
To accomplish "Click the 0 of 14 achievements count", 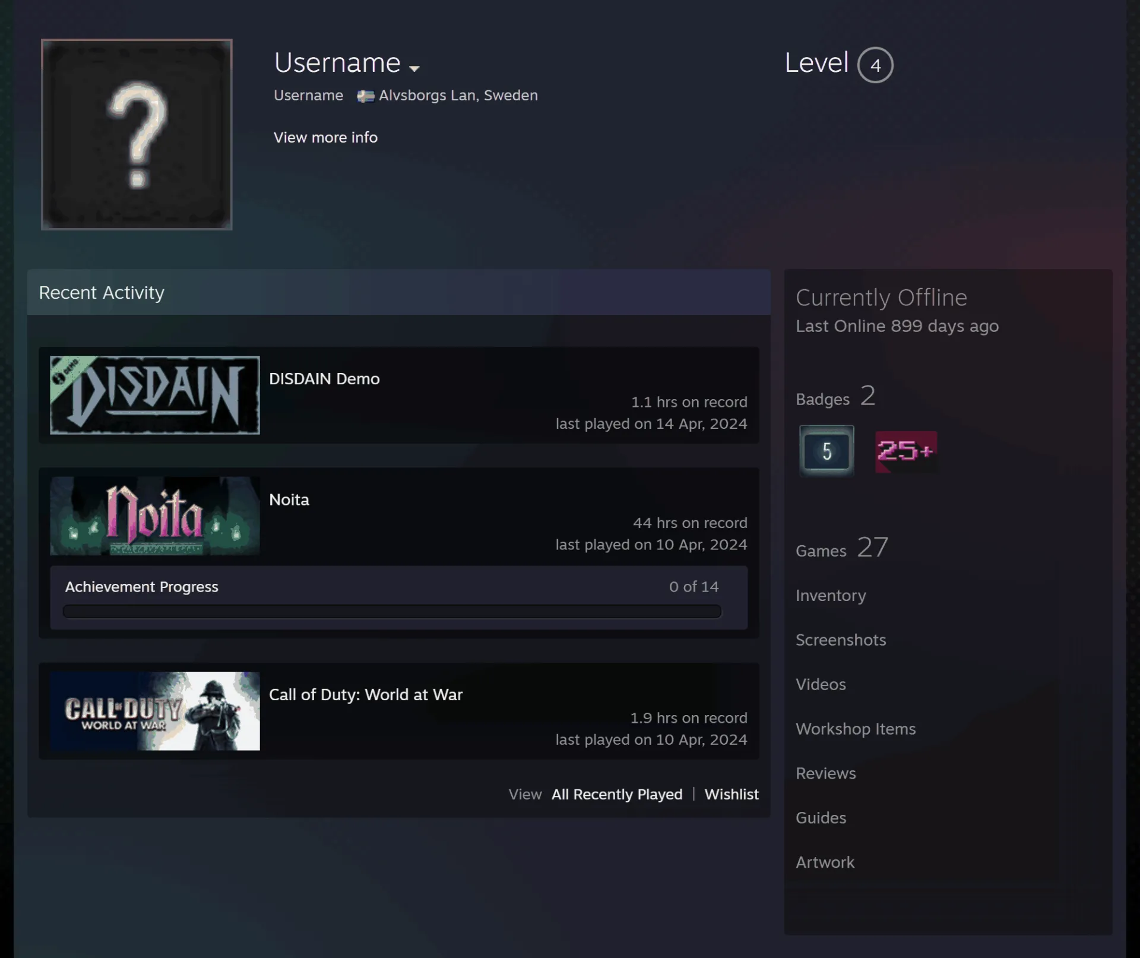I will click(693, 587).
